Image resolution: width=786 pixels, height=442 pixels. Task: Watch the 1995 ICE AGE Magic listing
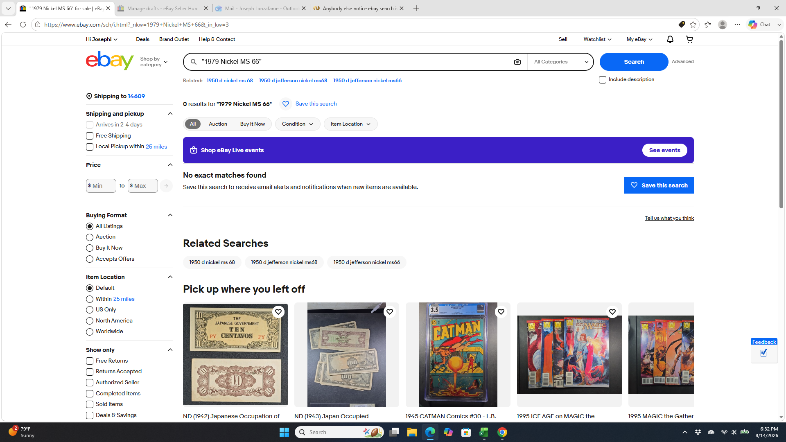612,312
